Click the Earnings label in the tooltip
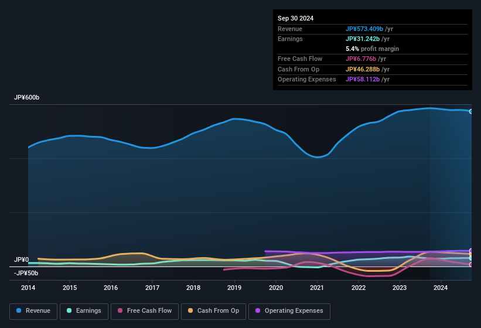Screen dimensions: 481x328 point(290,39)
